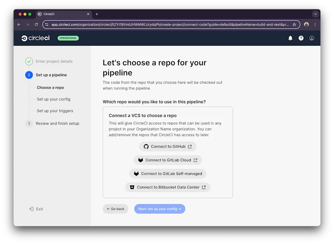This screenshot has height=244, width=334.
Task: Reload the browser page
Action: click(36, 25)
